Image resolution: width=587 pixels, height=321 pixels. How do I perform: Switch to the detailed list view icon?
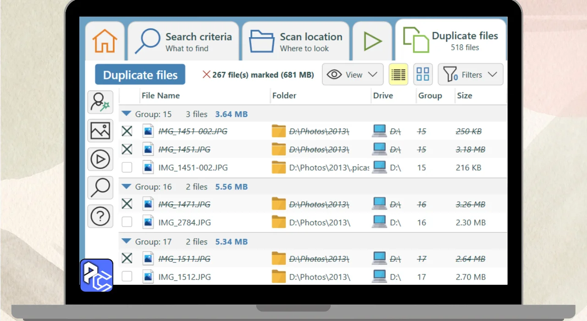pos(399,74)
